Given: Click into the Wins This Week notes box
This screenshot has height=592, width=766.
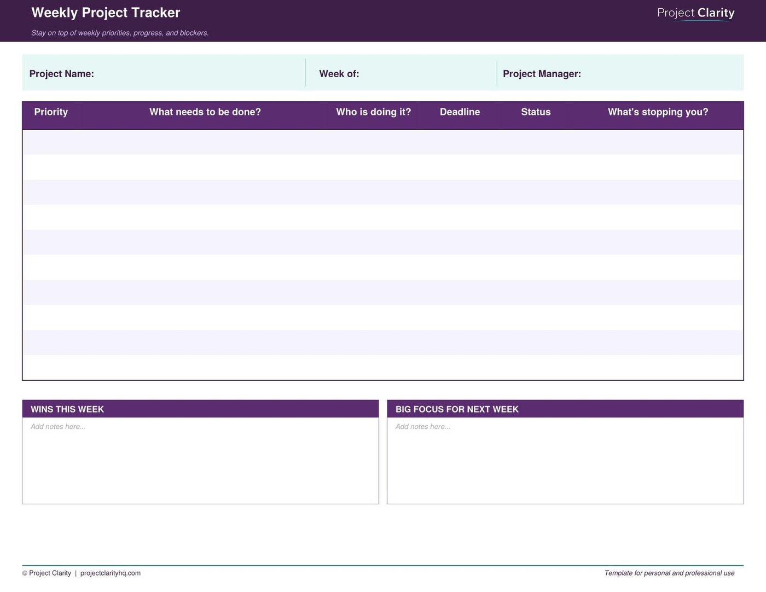Looking at the screenshot, I should point(200,461).
